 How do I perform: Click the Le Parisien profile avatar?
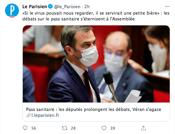click(12, 11)
